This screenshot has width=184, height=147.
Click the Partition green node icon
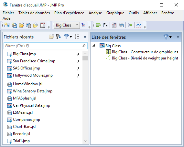[x=130, y=25]
